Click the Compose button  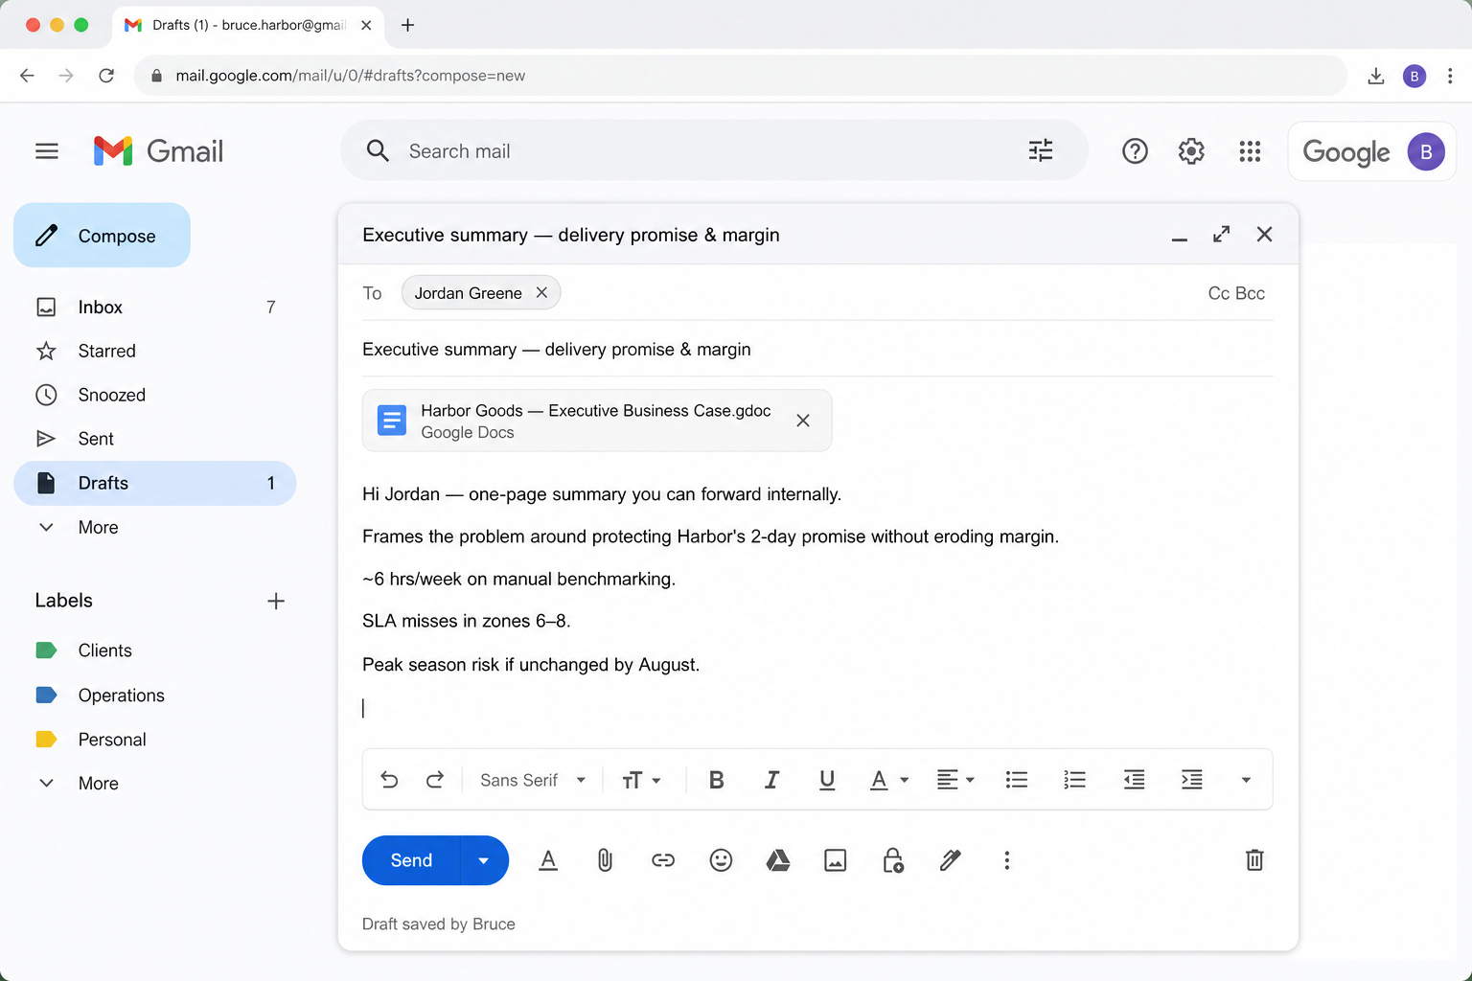tap(102, 235)
